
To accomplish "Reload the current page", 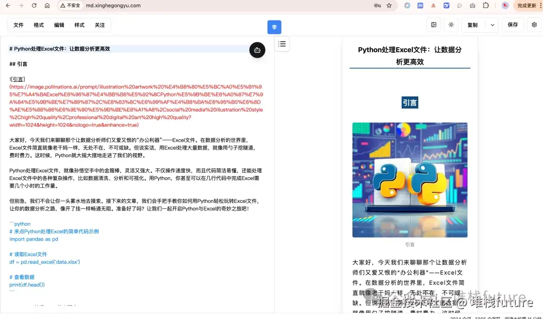I will [34, 6].
